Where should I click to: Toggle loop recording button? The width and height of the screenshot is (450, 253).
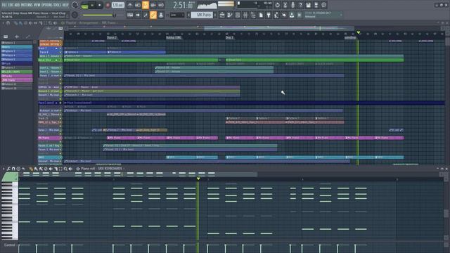pos(161,5)
